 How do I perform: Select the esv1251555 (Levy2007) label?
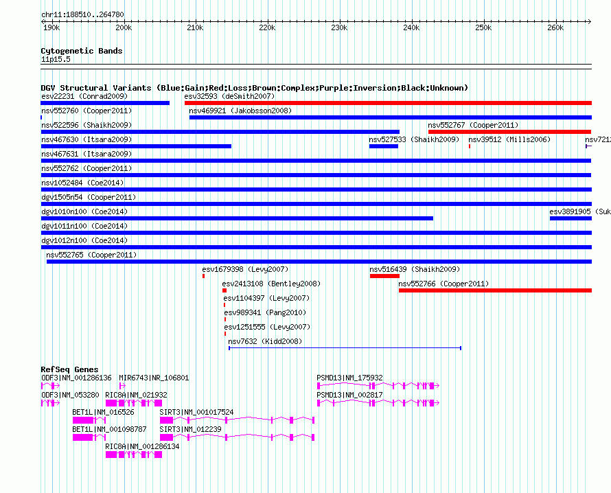[267, 327]
